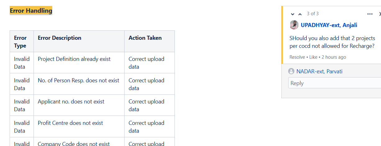The image size is (381, 146).
Task: Close the inline comment panel
Action: click(x=379, y=14)
